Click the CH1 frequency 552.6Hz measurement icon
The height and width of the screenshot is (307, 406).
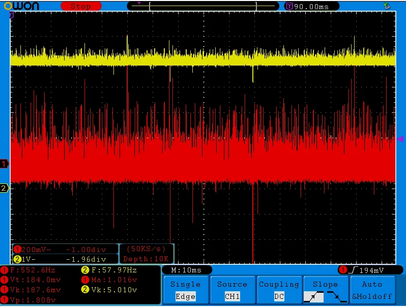5,270
